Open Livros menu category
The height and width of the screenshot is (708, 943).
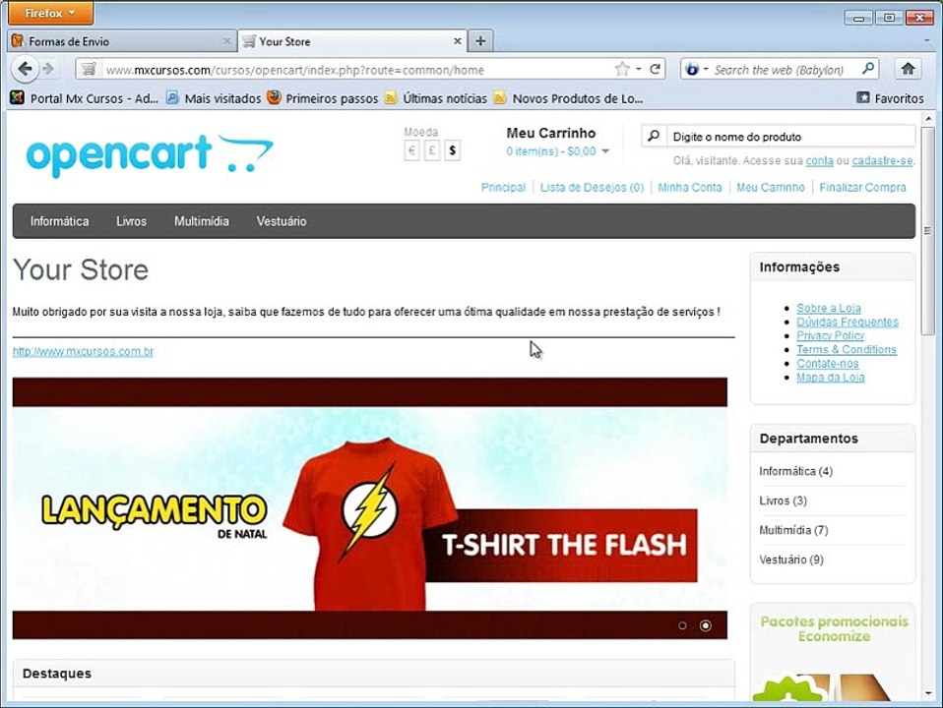pos(131,221)
